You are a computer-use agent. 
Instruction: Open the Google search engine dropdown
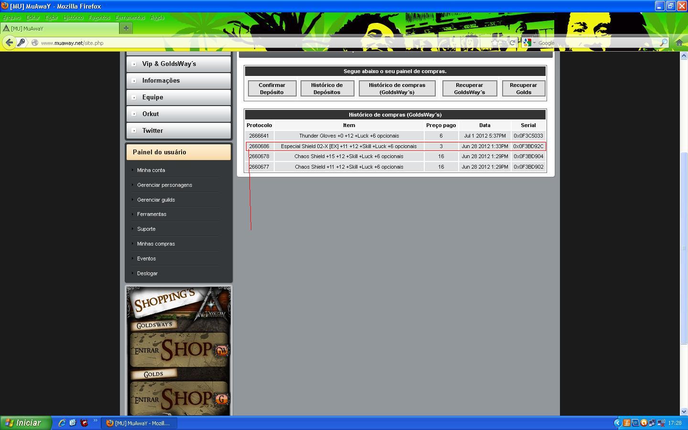coord(529,43)
